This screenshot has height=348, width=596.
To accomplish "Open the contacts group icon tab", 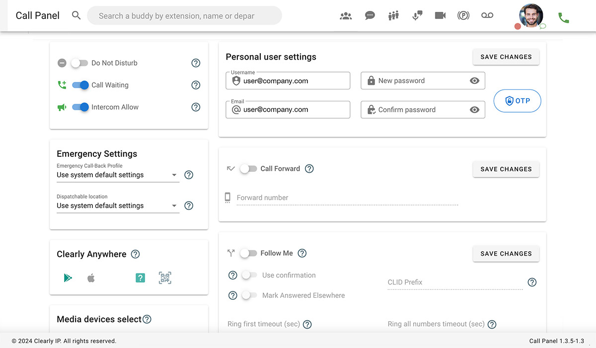I will (346, 15).
